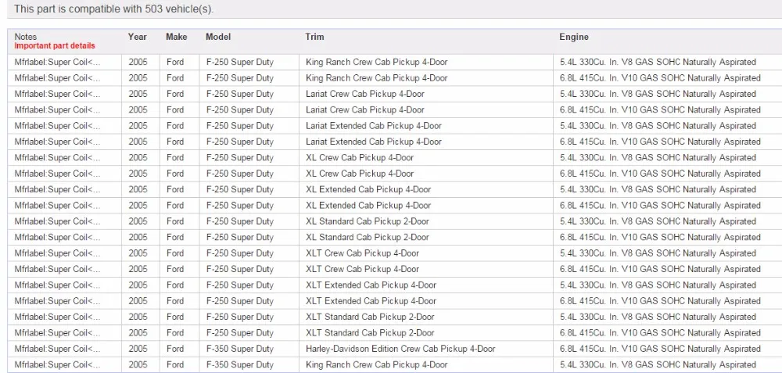This screenshot has height=373, width=782.
Task: Select XLT Crew Cab trim in 5.4L V8 row
Action: 363,254
